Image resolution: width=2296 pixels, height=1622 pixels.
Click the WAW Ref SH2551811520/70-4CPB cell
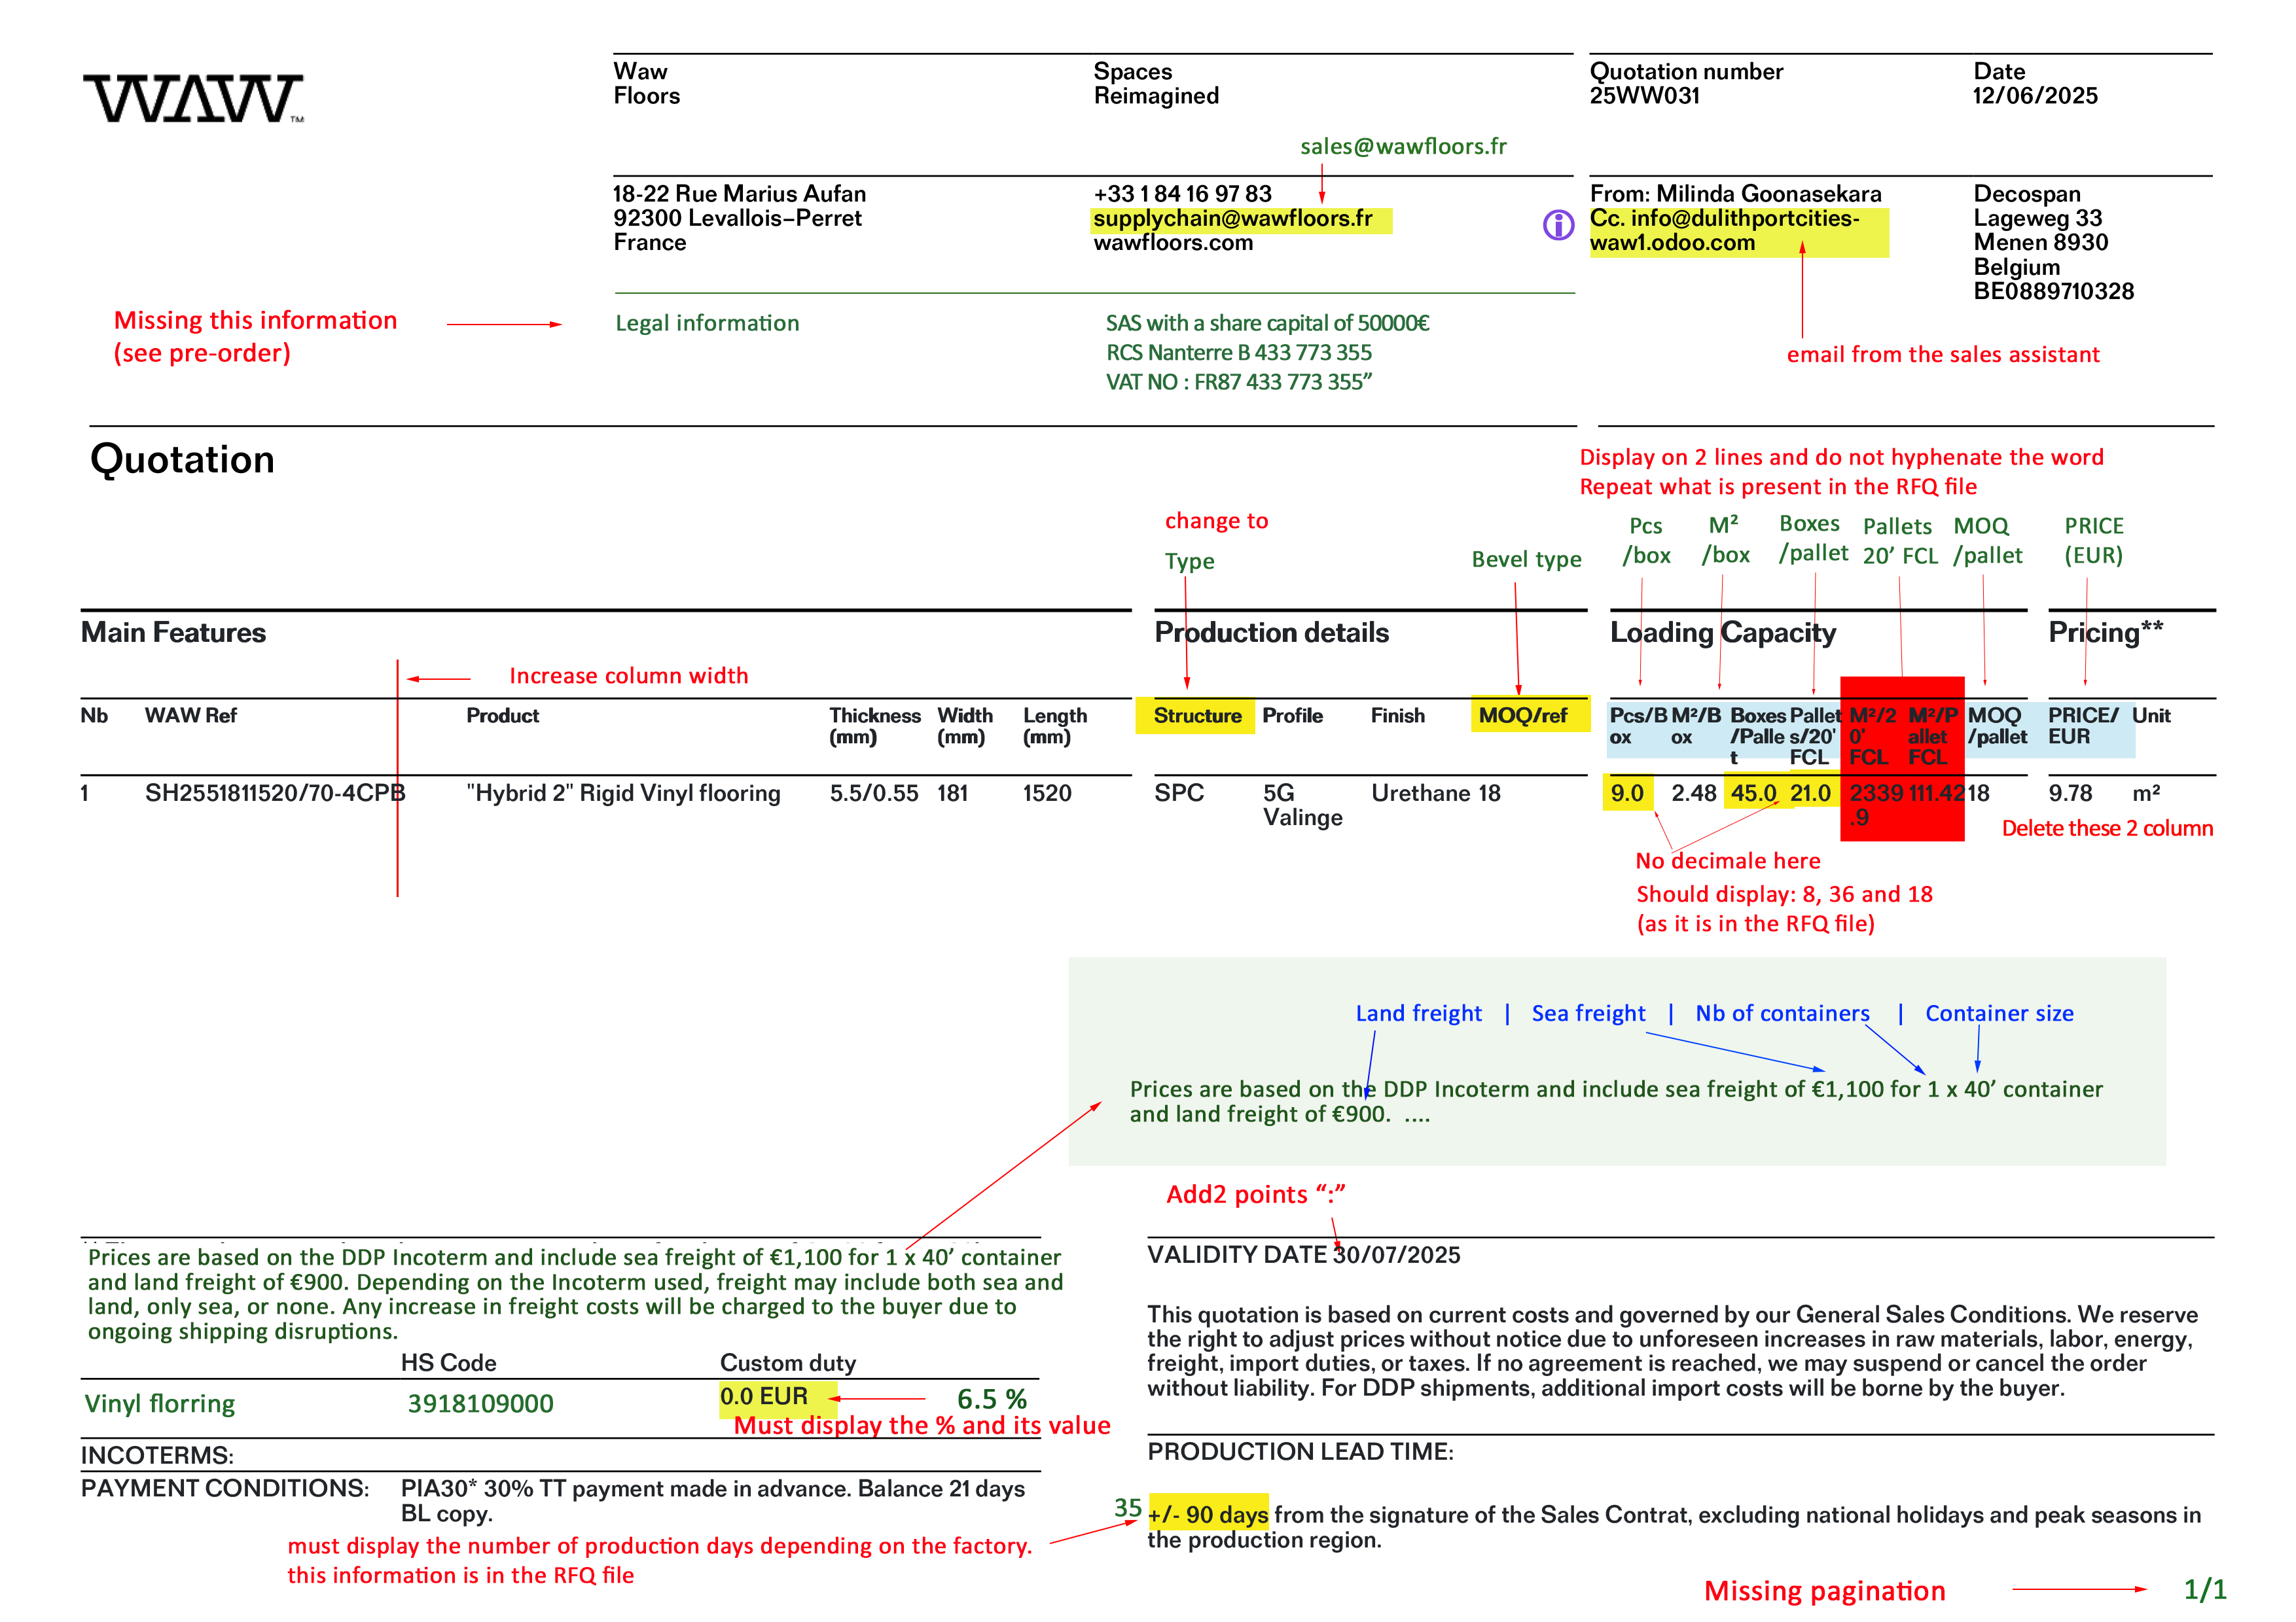coord(274,794)
